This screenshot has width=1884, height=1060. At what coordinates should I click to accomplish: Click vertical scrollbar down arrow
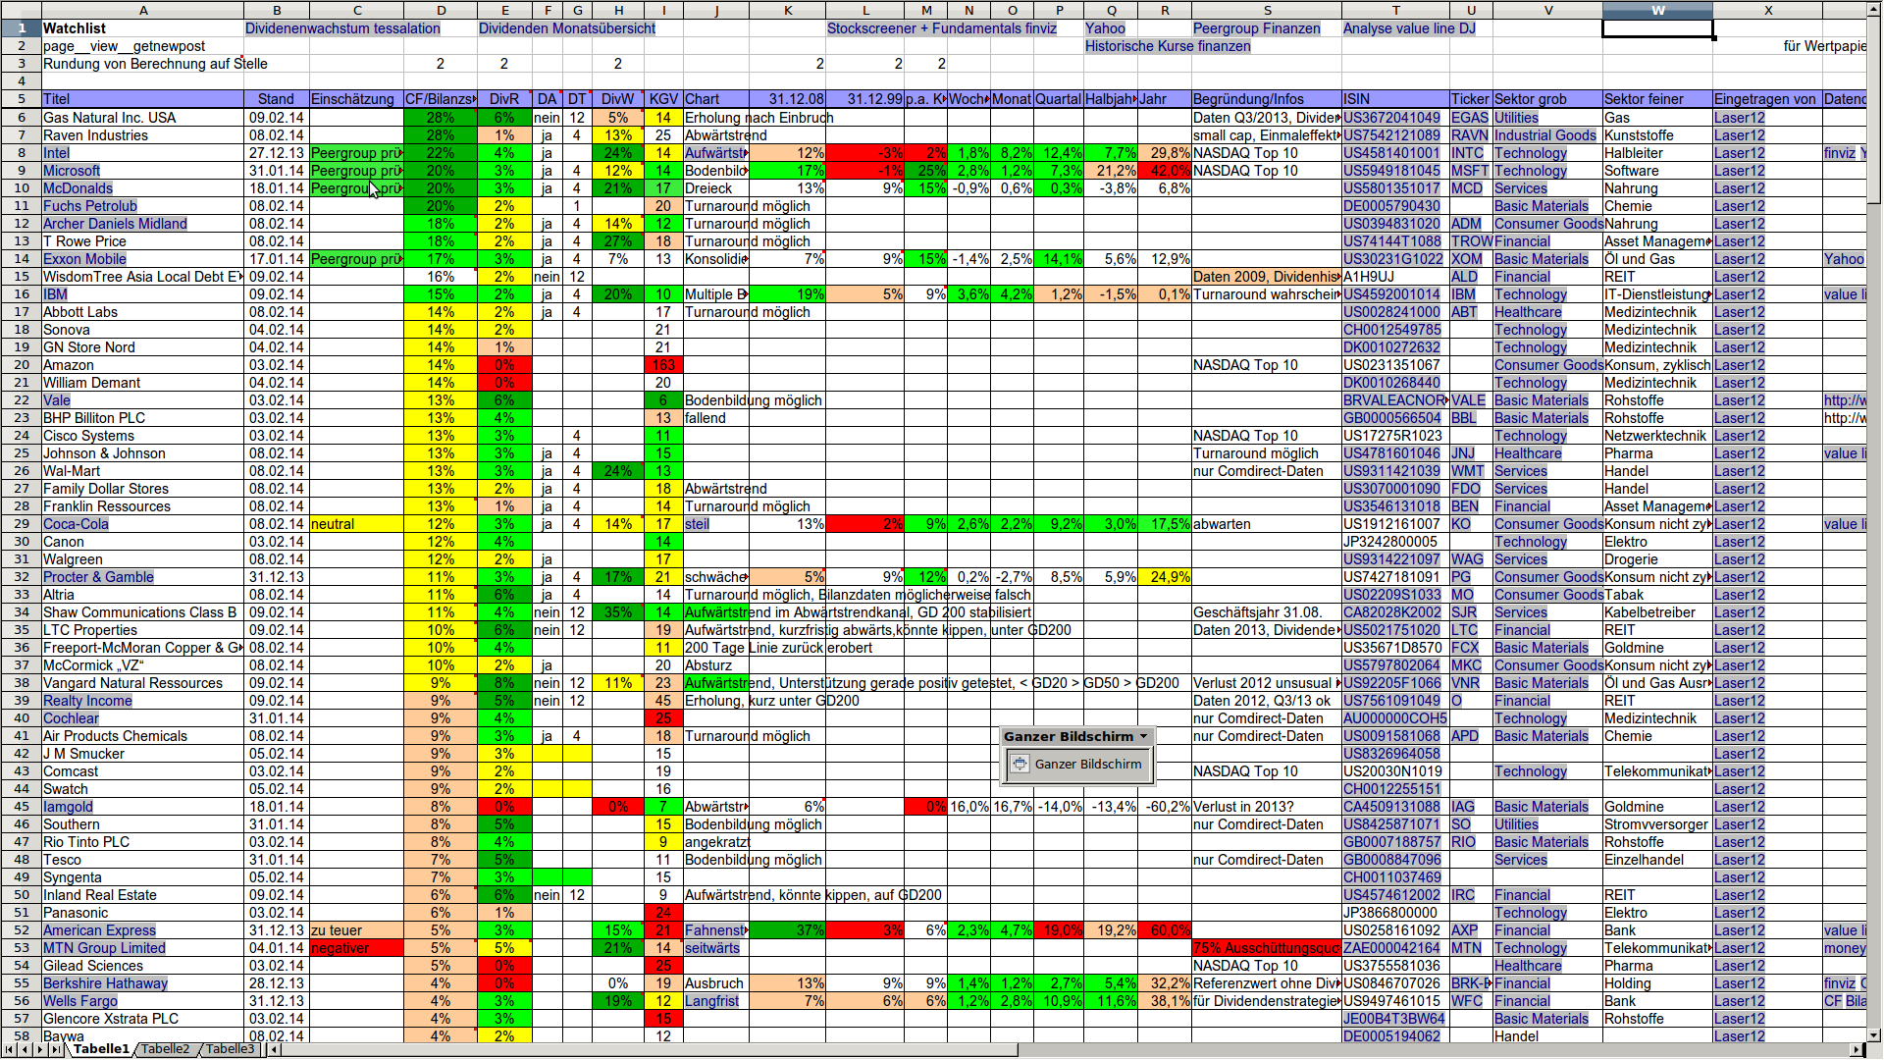(x=1874, y=1034)
